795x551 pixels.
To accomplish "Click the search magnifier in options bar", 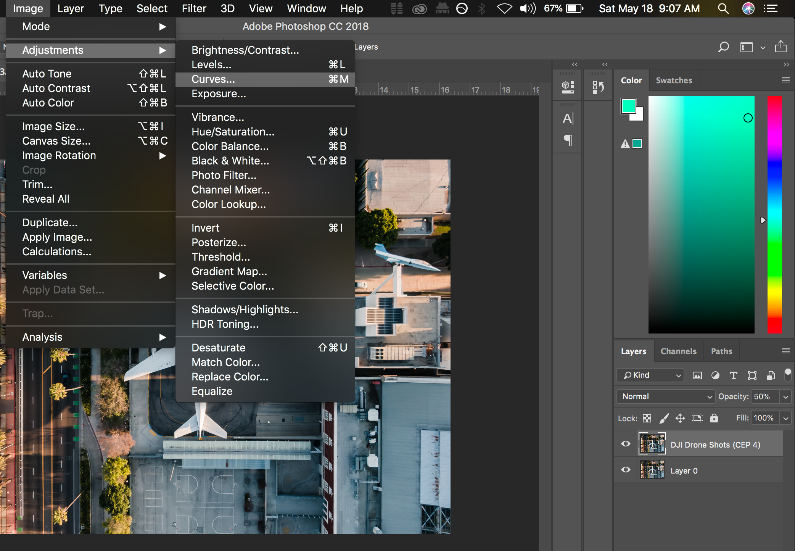I will [x=723, y=47].
